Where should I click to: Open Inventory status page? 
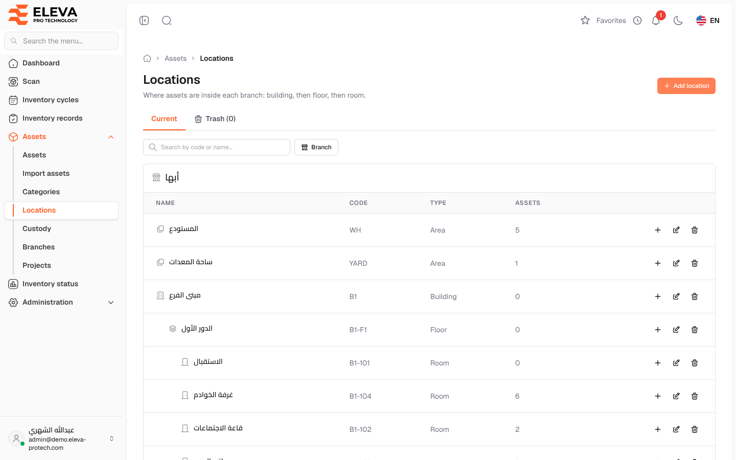point(61,284)
